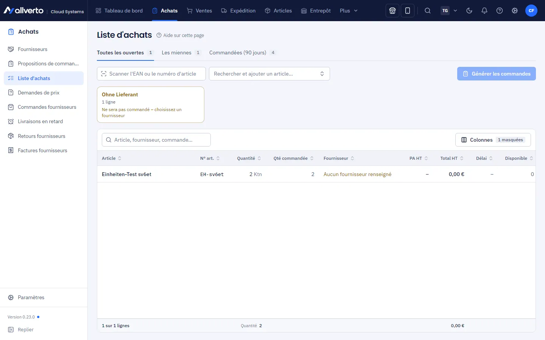The image size is (545, 340).
Task: Open notifications bell
Action: tap(484, 11)
